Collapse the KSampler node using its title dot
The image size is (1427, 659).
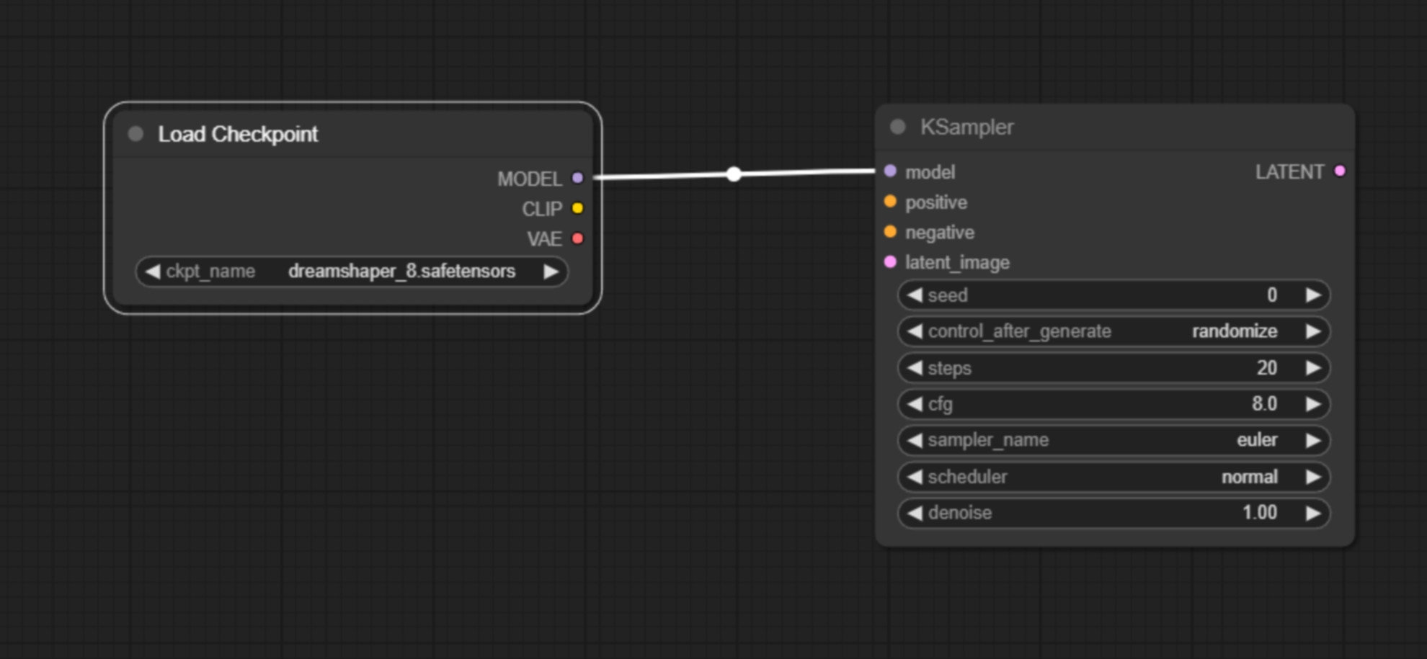coord(897,127)
